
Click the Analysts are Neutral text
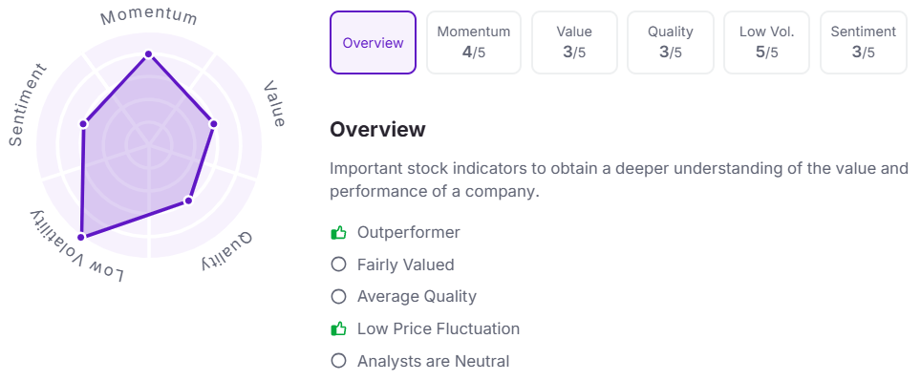434,360
